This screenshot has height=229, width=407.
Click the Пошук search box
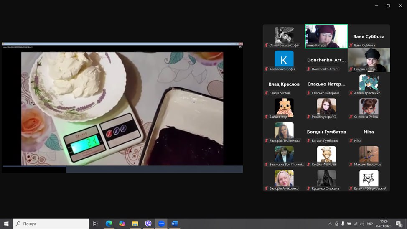click(x=51, y=224)
